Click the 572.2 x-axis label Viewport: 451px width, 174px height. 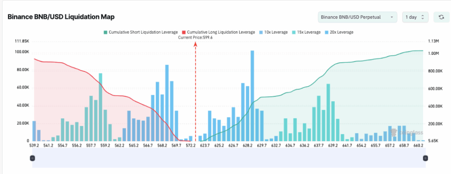(191, 146)
